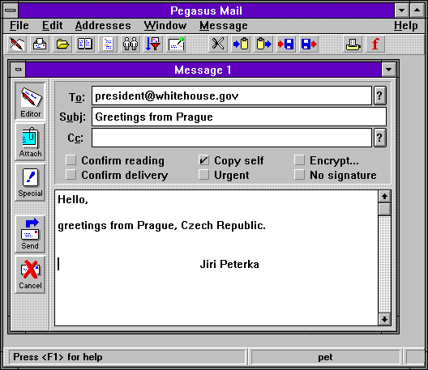The height and width of the screenshot is (370, 428).
Task: Tick the Urgent checkbox
Action: point(204,175)
